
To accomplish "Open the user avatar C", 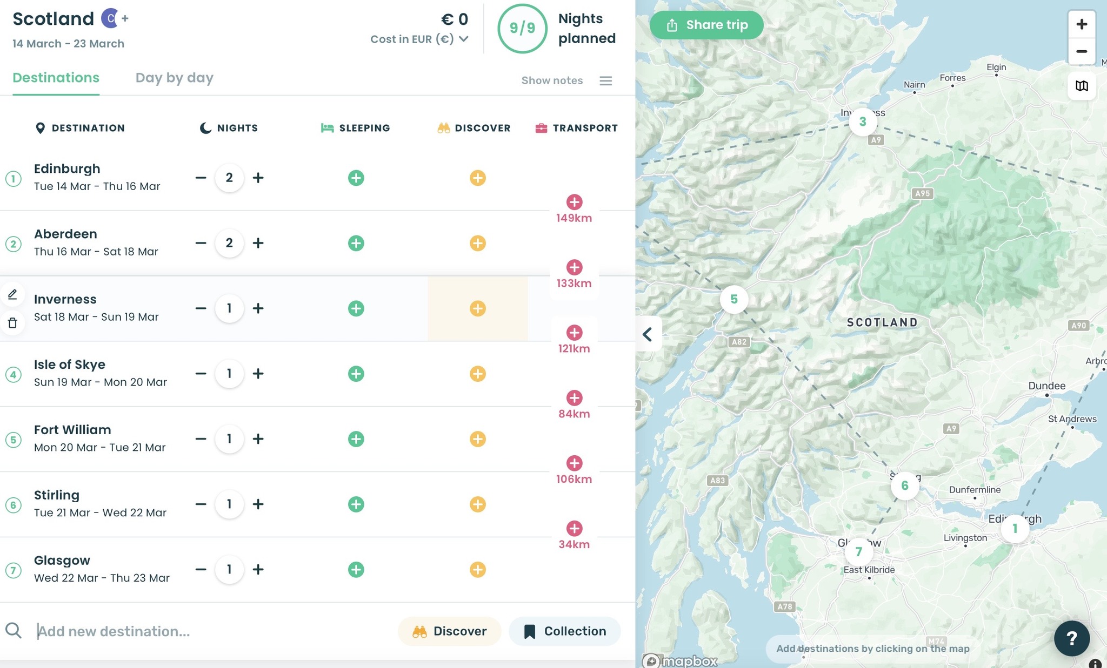I will tap(110, 18).
